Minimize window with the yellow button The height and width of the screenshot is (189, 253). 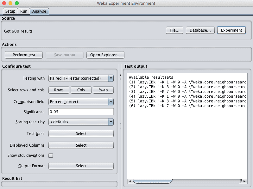coord(10,3)
